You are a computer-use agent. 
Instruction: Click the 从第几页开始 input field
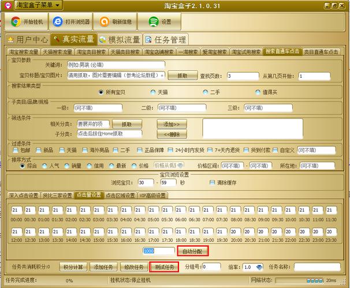click(x=314, y=76)
